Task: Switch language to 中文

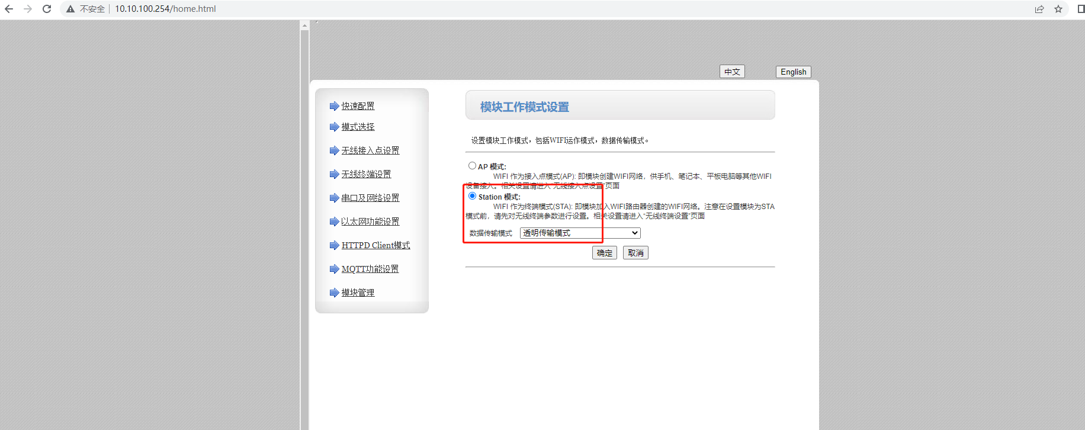Action: coord(732,72)
